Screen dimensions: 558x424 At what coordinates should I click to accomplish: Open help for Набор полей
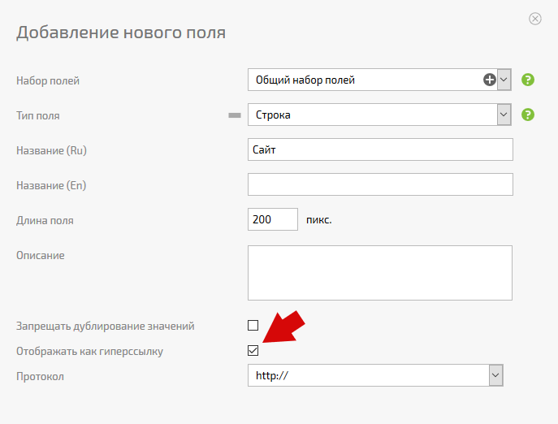coord(528,80)
